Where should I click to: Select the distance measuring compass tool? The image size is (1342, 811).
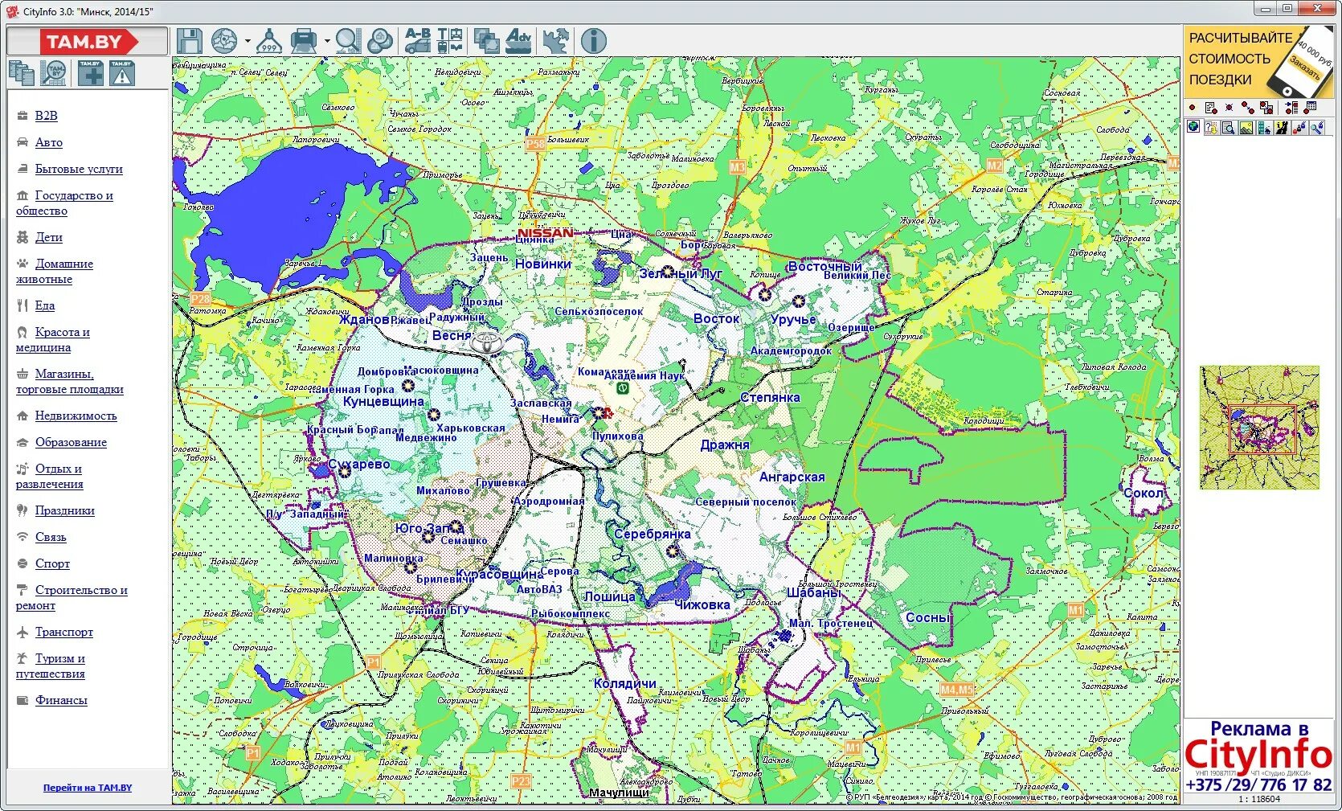click(x=268, y=41)
